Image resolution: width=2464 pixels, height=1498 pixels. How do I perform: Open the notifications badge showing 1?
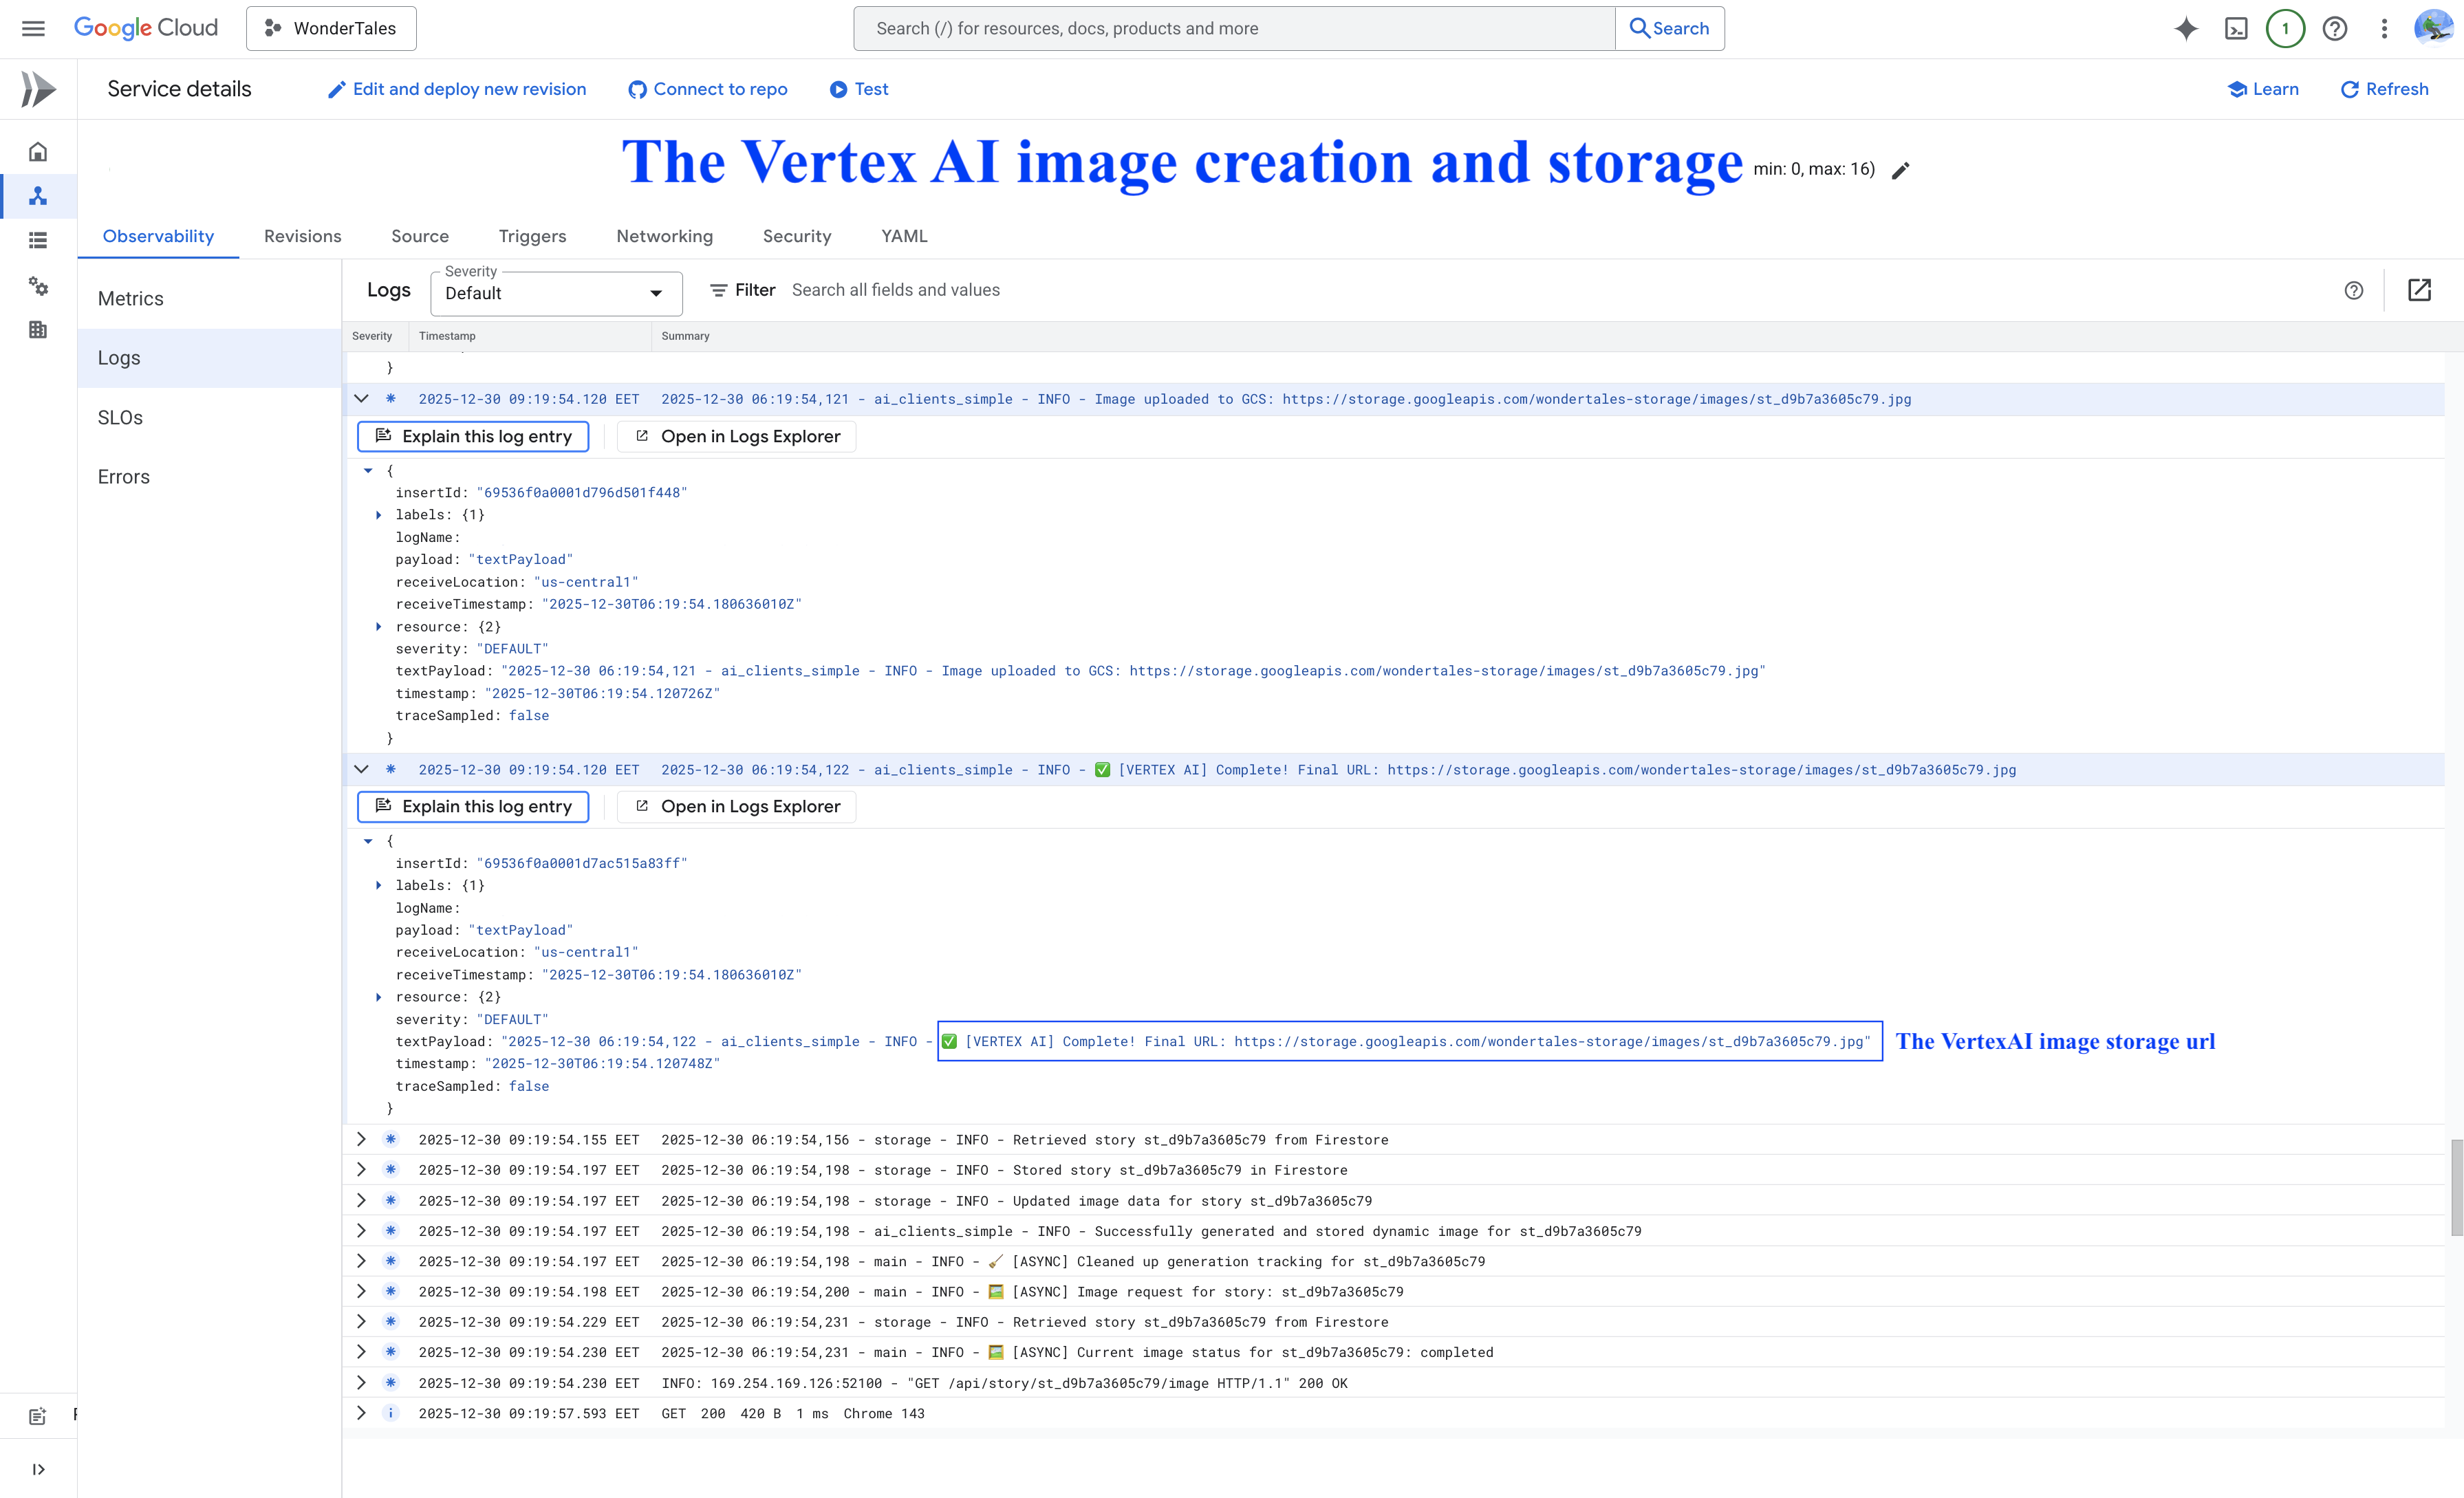click(x=2285, y=29)
